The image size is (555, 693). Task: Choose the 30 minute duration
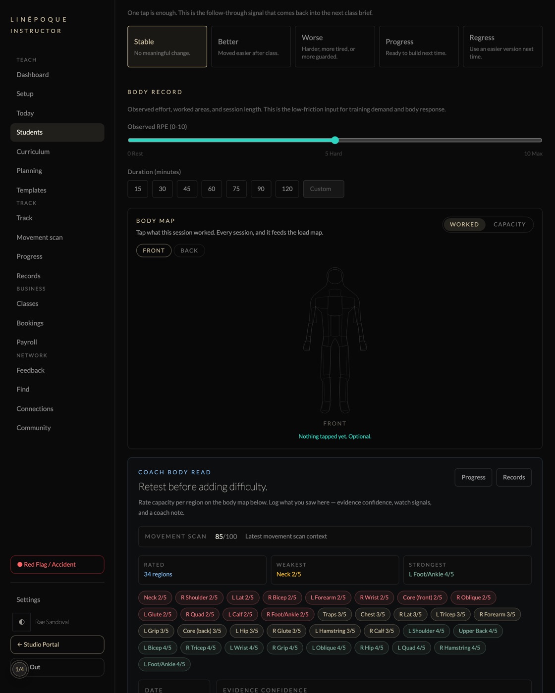click(x=162, y=189)
